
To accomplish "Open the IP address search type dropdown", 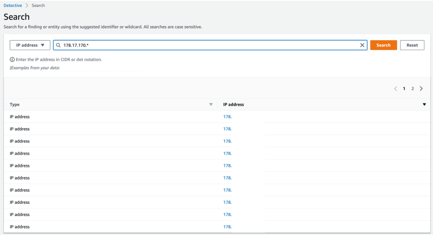I will 30,45.
